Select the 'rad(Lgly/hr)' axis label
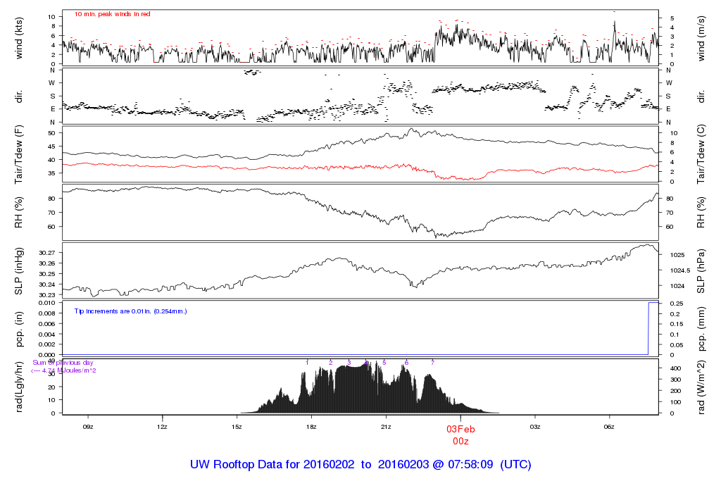The image size is (721, 493). click(x=19, y=387)
